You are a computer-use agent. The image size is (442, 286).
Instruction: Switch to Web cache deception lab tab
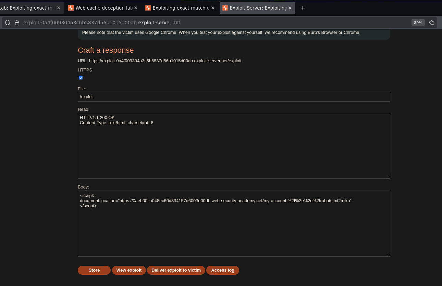click(x=103, y=8)
